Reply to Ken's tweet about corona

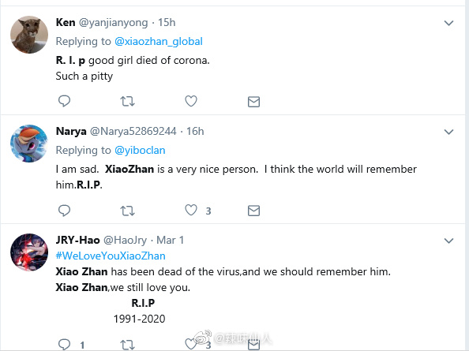tap(64, 101)
